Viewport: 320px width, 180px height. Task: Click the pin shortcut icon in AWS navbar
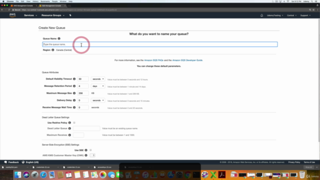click(70, 15)
